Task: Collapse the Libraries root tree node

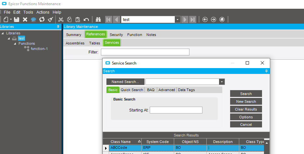Action: pyautogui.click(x=3, y=33)
